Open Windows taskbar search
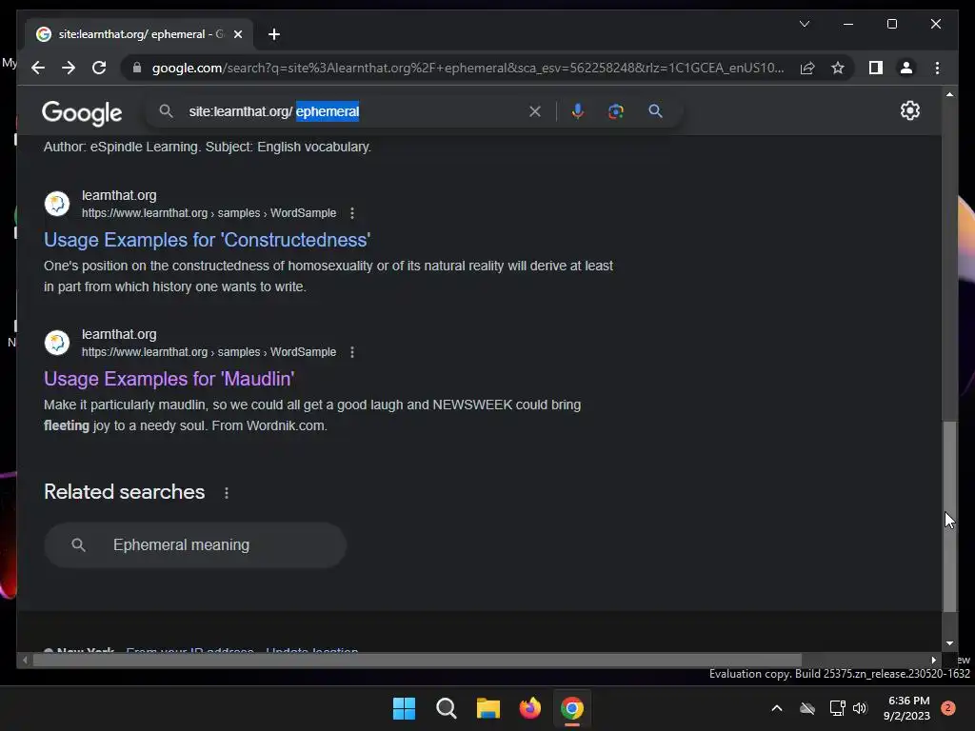 446,708
